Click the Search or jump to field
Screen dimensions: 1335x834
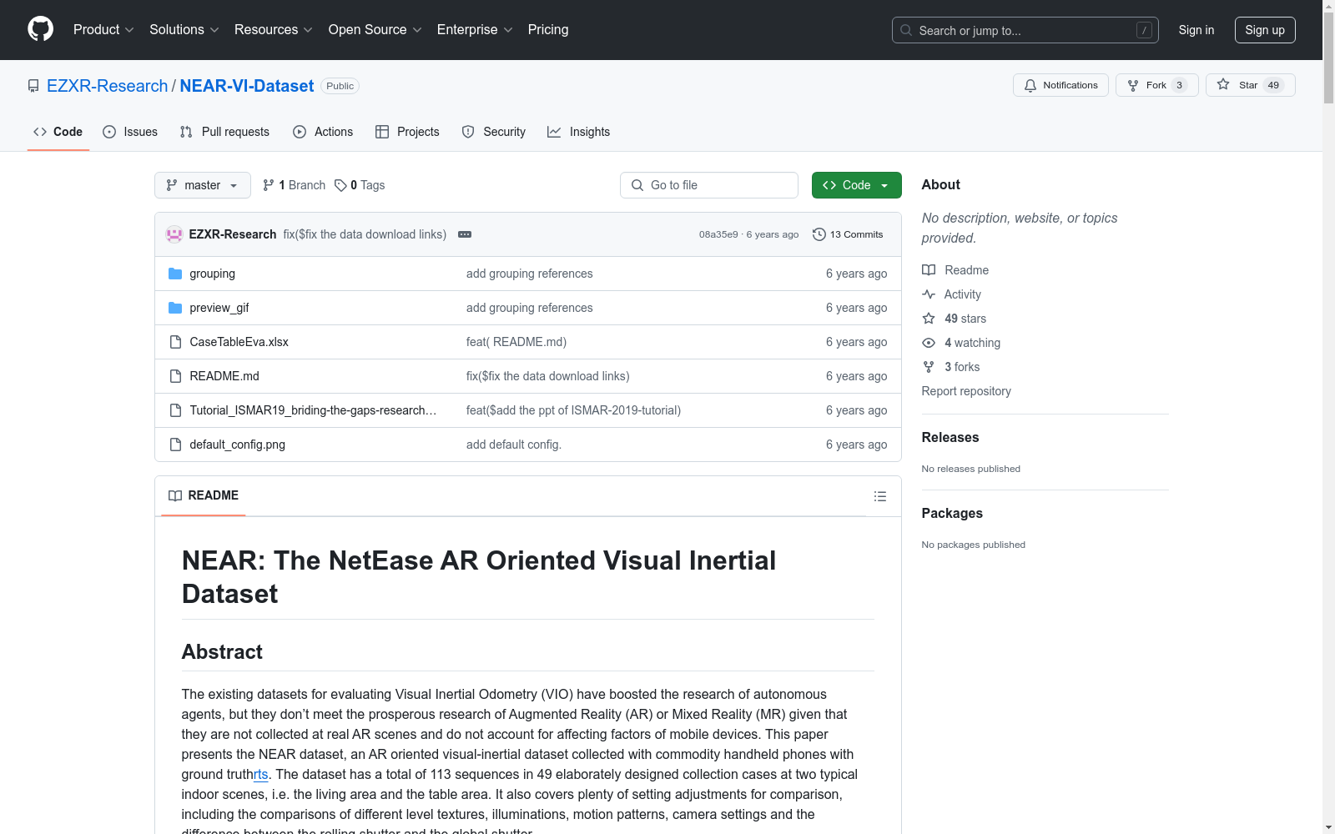(x=1025, y=30)
